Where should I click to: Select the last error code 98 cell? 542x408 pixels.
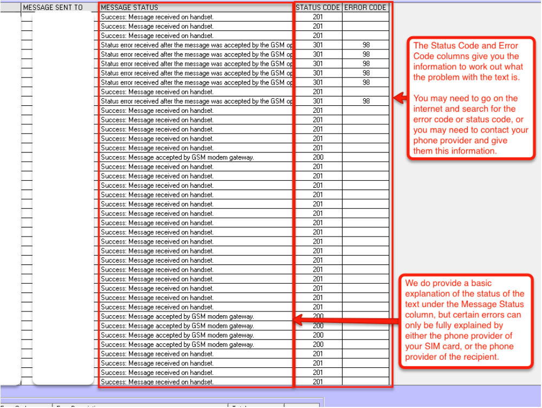(366, 101)
